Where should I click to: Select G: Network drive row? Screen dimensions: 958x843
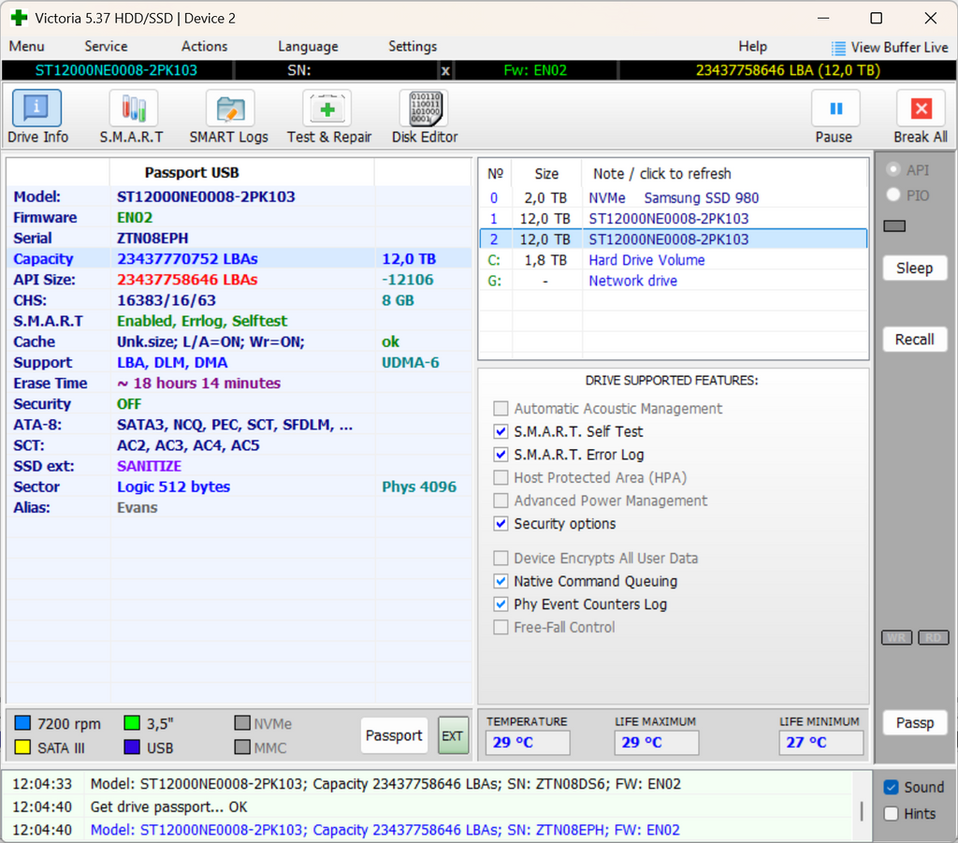(x=674, y=281)
